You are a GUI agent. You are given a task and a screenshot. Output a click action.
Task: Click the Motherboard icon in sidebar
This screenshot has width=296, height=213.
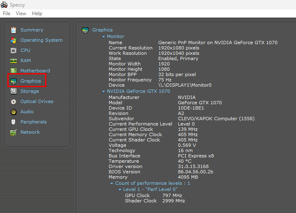pyautogui.click(x=14, y=71)
